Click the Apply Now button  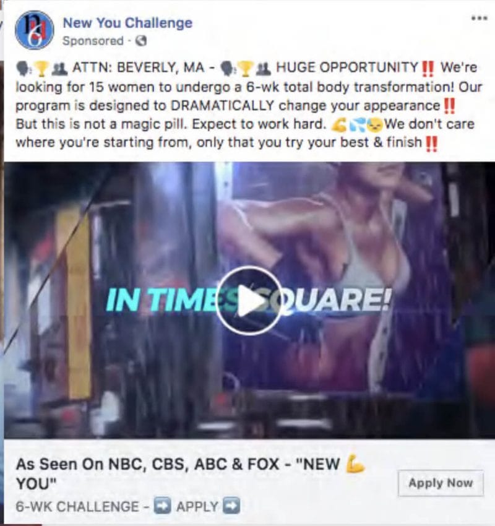441,483
